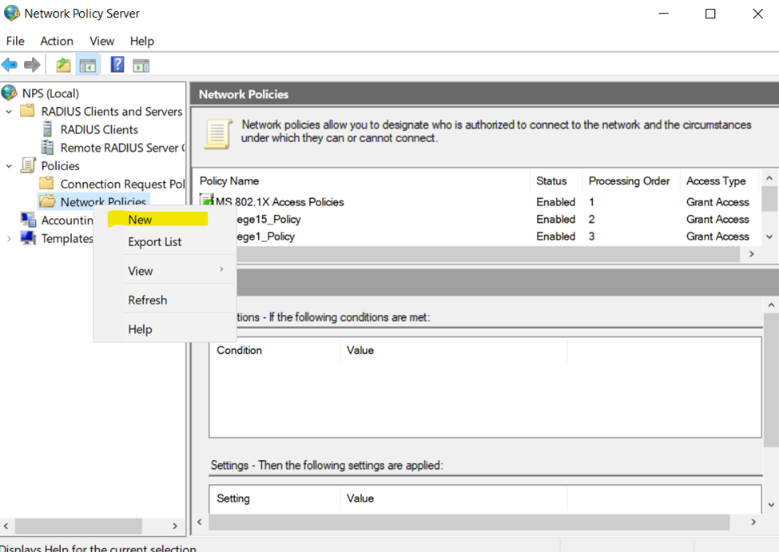Select the policy row ending in ege1_Policy

(x=497, y=236)
